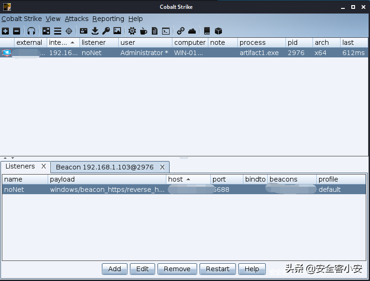The height and width of the screenshot is (281, 370).
Task: Sort listeners by beacons column
Action: (292, 179)
